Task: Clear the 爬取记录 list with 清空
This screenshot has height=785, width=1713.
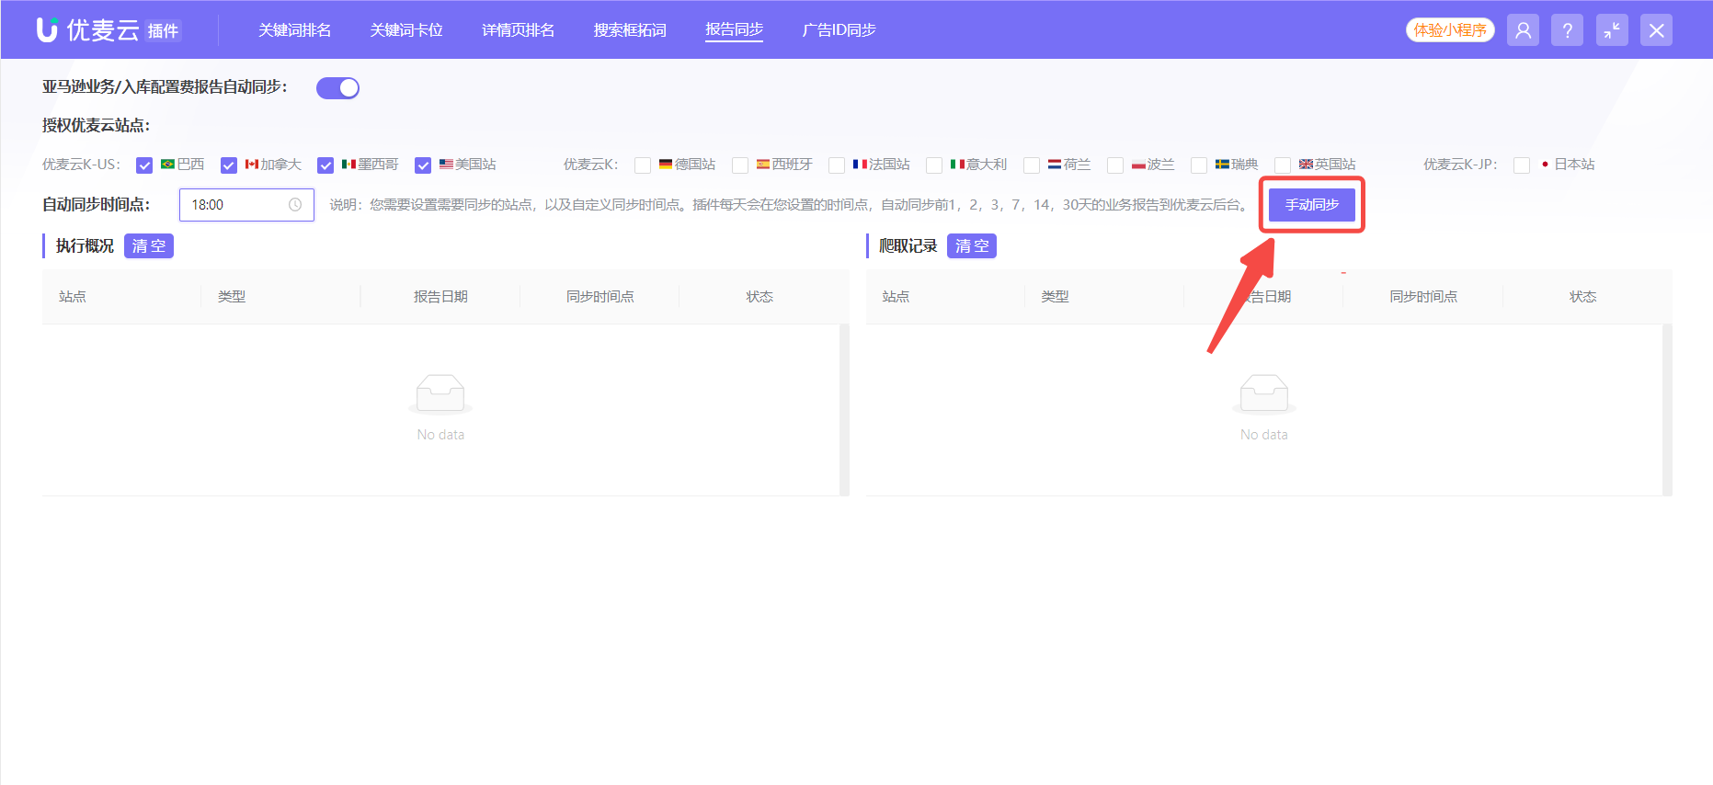Action: coord(972,246)
